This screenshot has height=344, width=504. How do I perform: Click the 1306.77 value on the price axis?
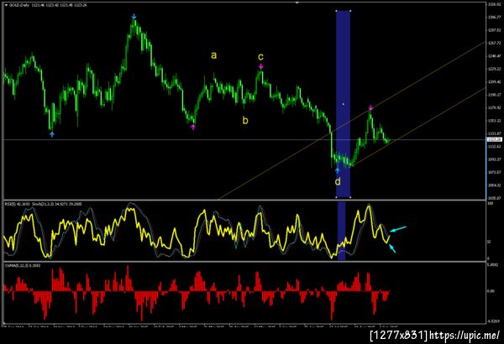(x=495, y=17)
